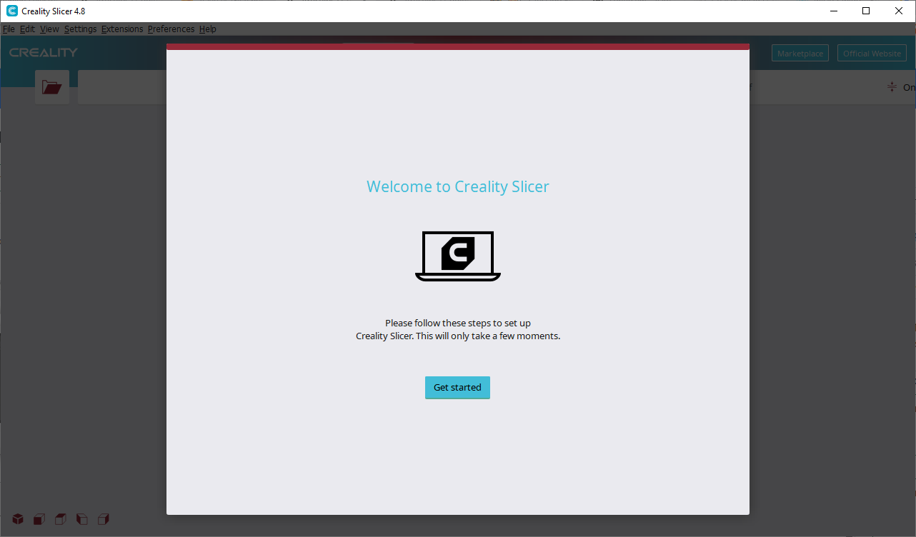Open the File menu

tap(9, 29)
